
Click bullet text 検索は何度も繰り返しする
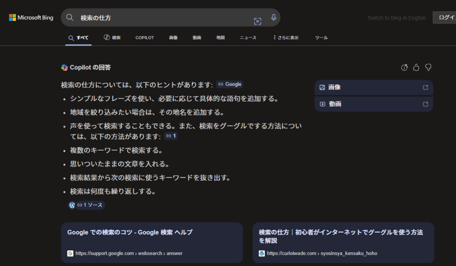[113, 192]
